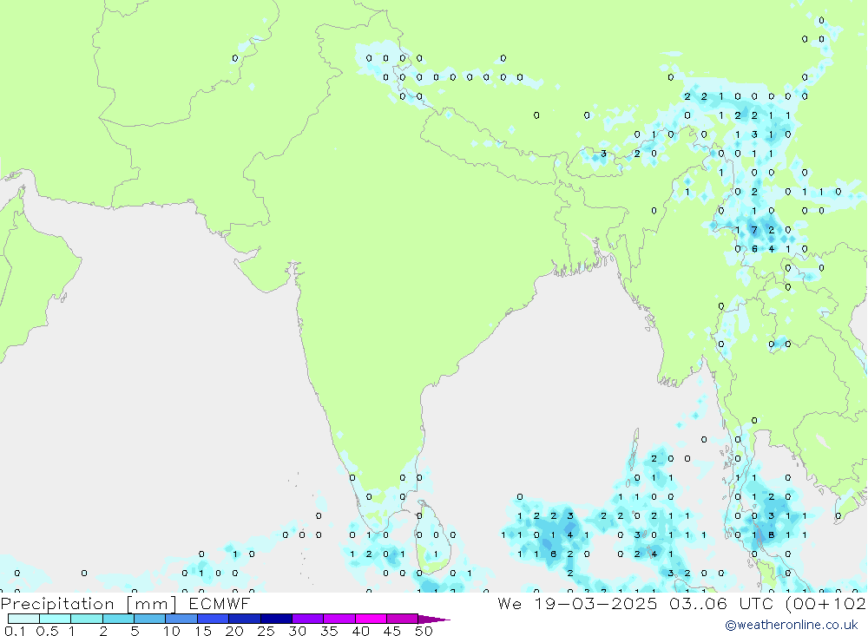Choose the legend swatch between 2 and 5
Image resolution: width=868 pixels, height=636 pixels.
point(118,619)
